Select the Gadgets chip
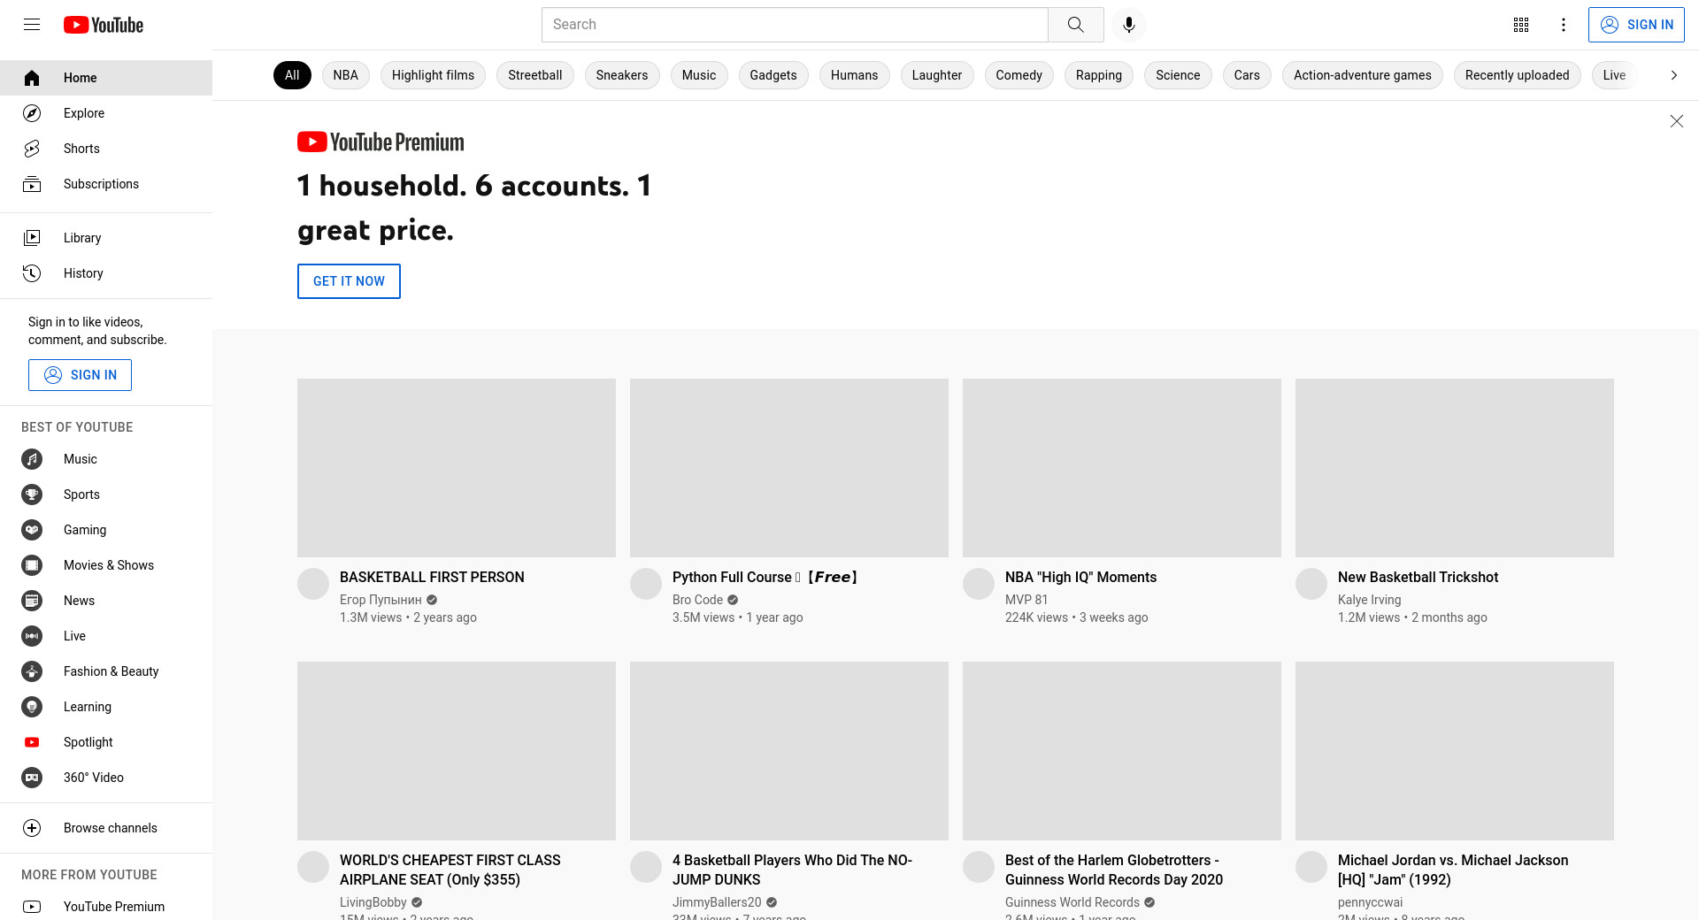 pyautogui.click(x=773, y=75)
